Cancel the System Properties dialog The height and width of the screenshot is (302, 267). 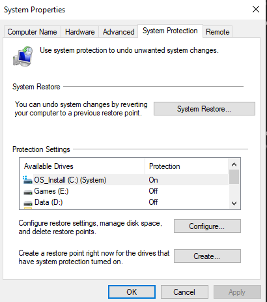[184, 292]
